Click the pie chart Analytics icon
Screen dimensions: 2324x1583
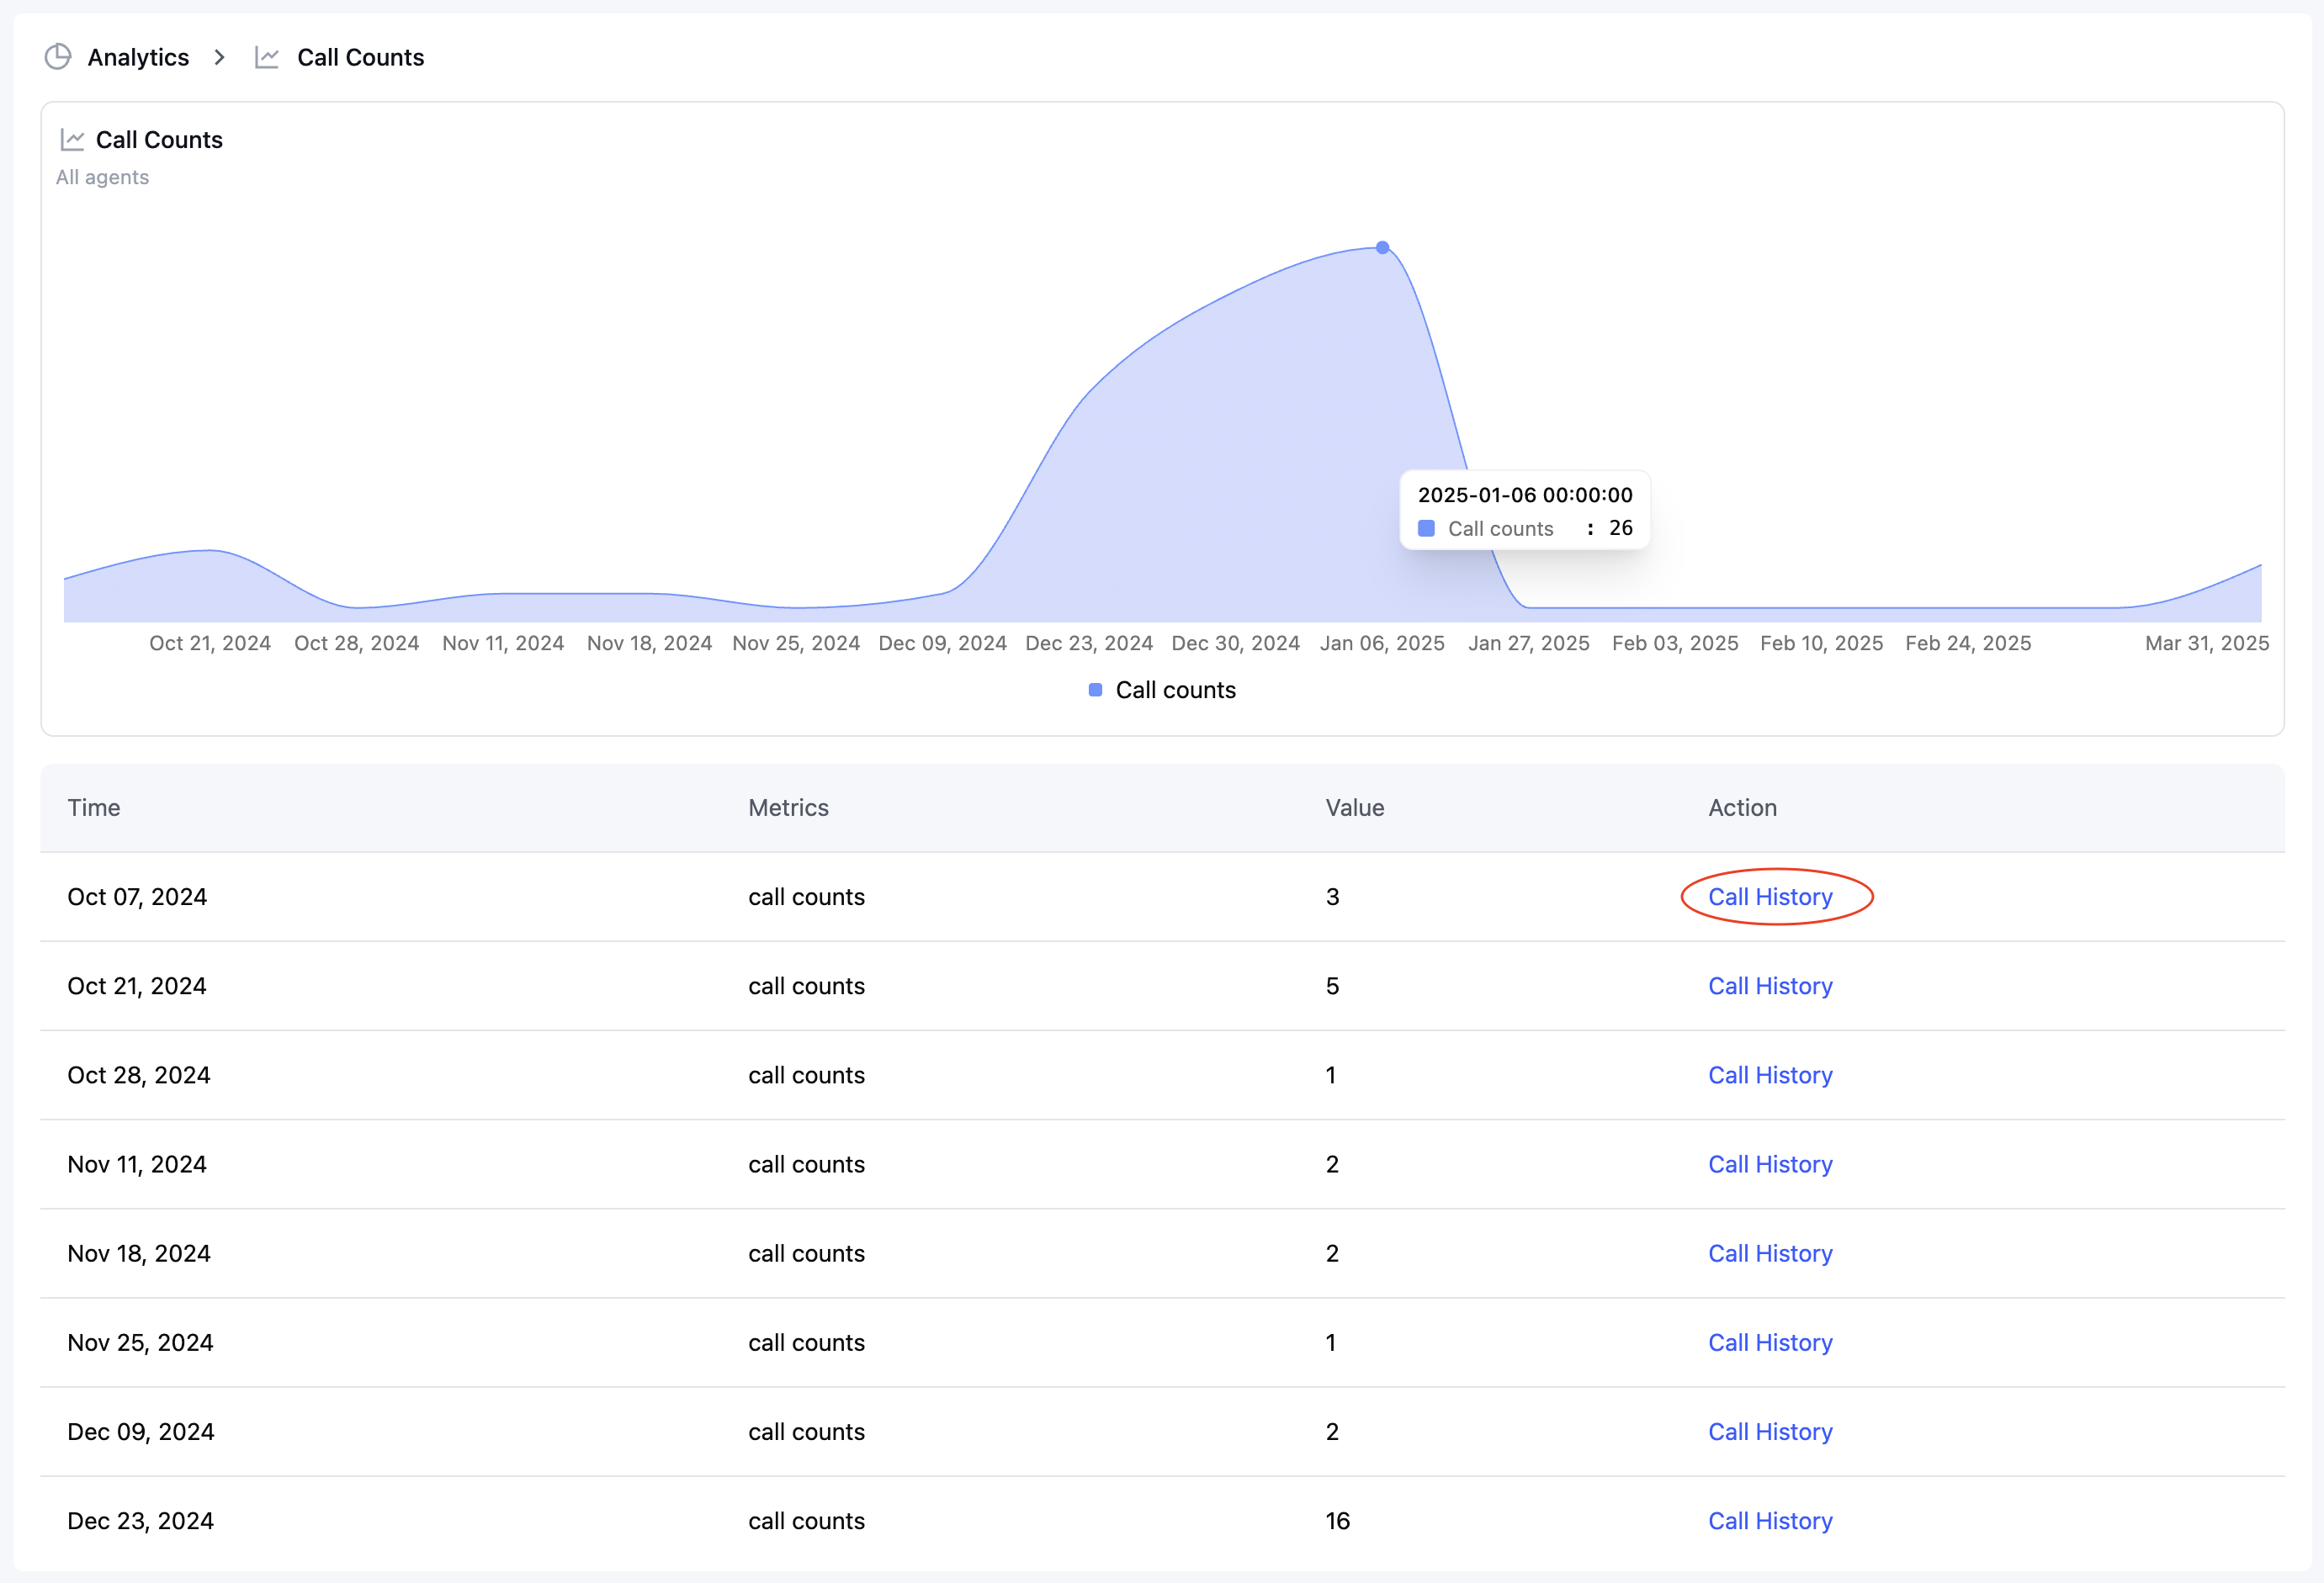coord(58,57)
